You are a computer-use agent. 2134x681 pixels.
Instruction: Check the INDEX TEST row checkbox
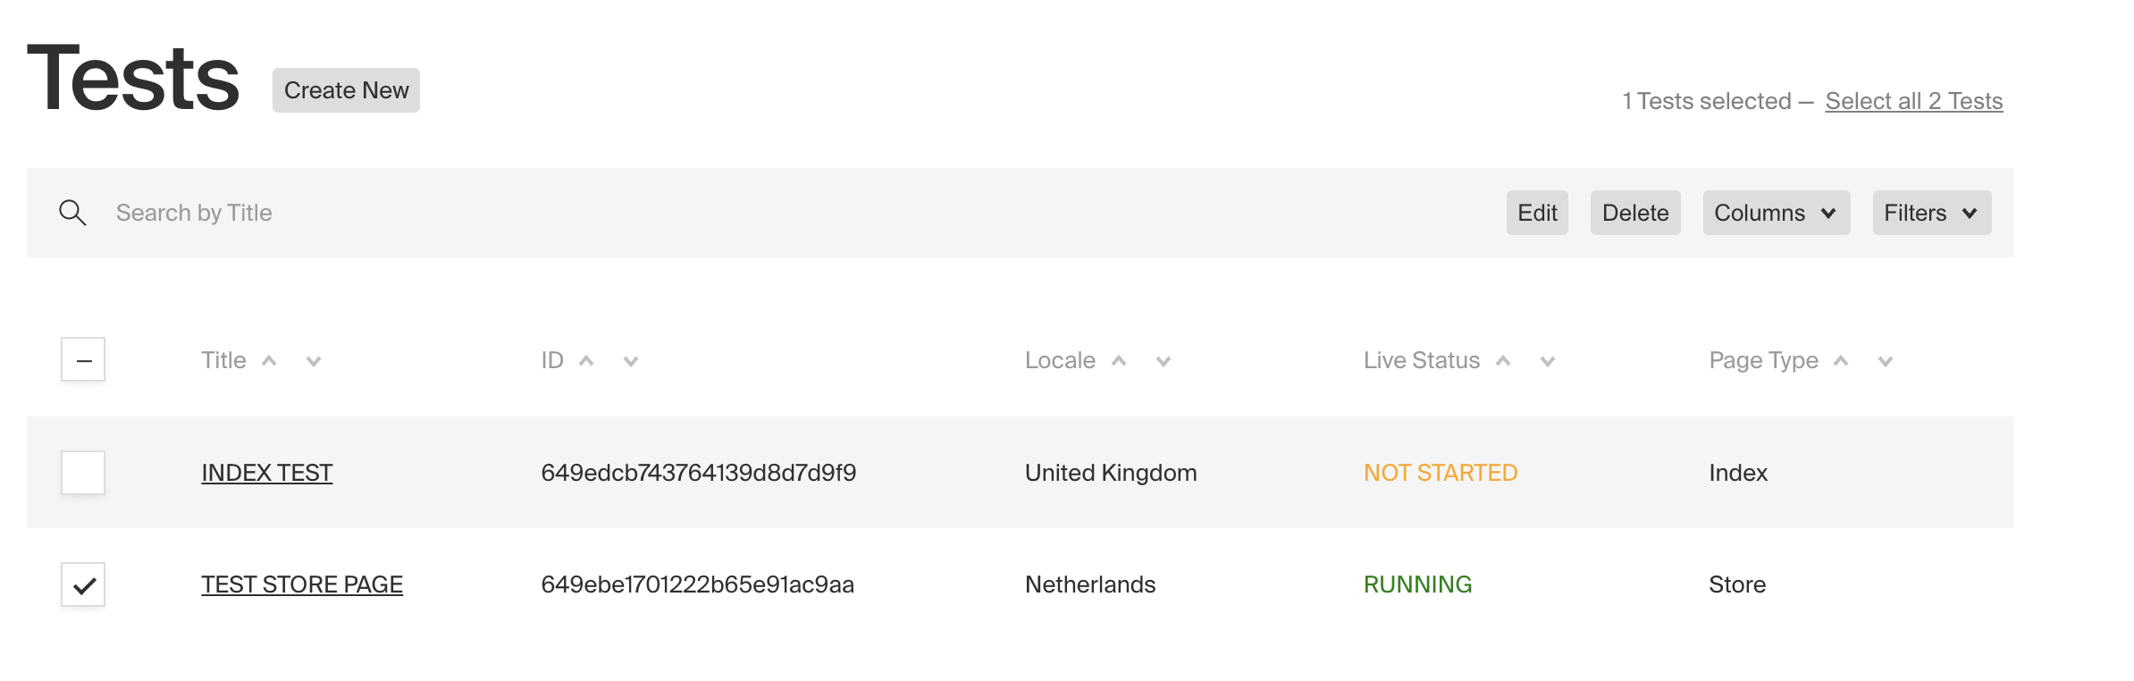pos(82,472)
